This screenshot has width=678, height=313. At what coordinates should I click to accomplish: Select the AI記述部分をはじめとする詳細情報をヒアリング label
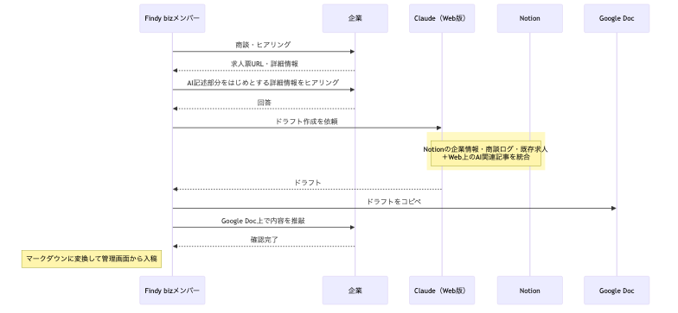(x=263, y=83)
